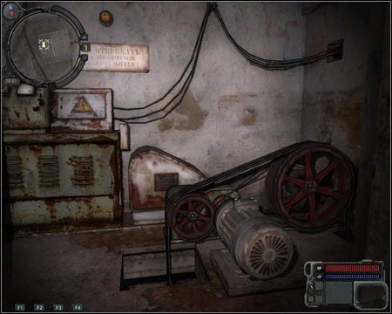Click the in-game clock below the minimap
The image size is (392, 314).
click(11, 81)
